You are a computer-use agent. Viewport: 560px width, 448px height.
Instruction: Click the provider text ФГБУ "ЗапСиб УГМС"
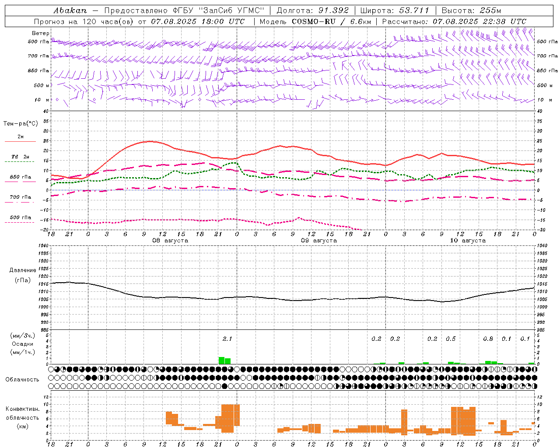220,10
